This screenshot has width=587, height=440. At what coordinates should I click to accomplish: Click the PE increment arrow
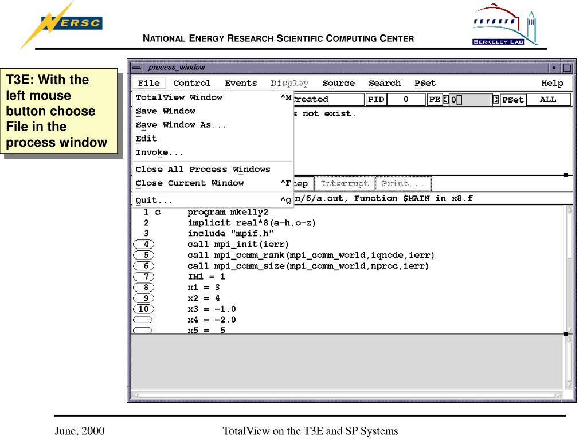[496, 100]
